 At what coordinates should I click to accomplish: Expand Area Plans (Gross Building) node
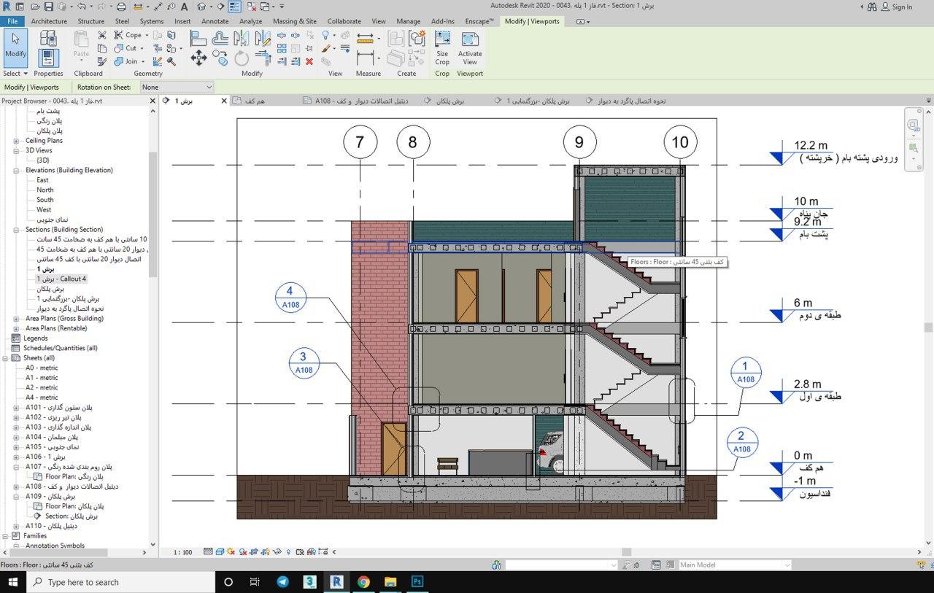[16, 319]
